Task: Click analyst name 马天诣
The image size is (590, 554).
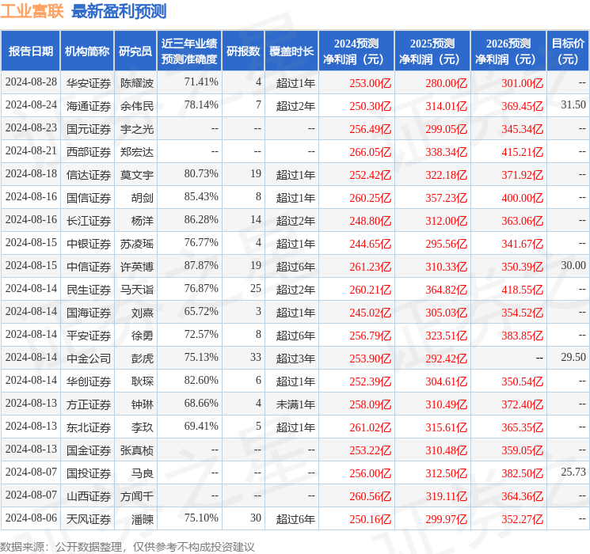Action: 137,290
